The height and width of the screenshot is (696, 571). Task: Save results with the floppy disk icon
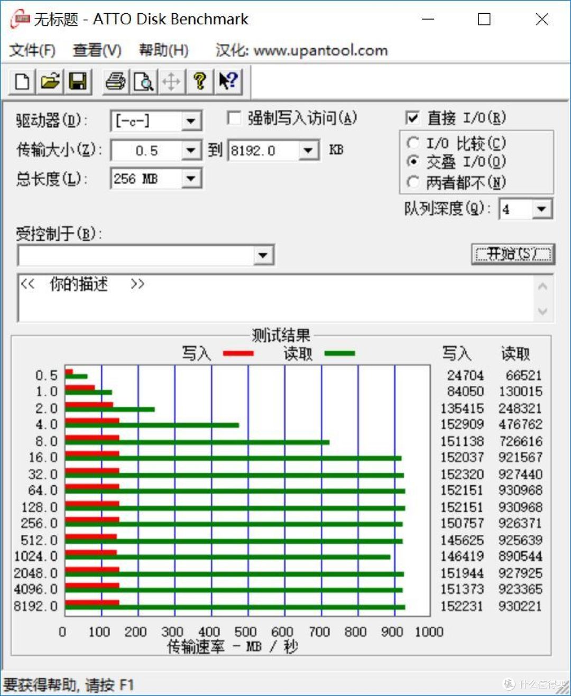[78, 82]
